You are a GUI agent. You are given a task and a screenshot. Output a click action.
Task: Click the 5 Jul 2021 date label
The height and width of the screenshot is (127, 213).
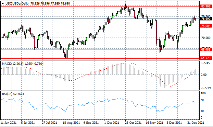tap(28, 123)
